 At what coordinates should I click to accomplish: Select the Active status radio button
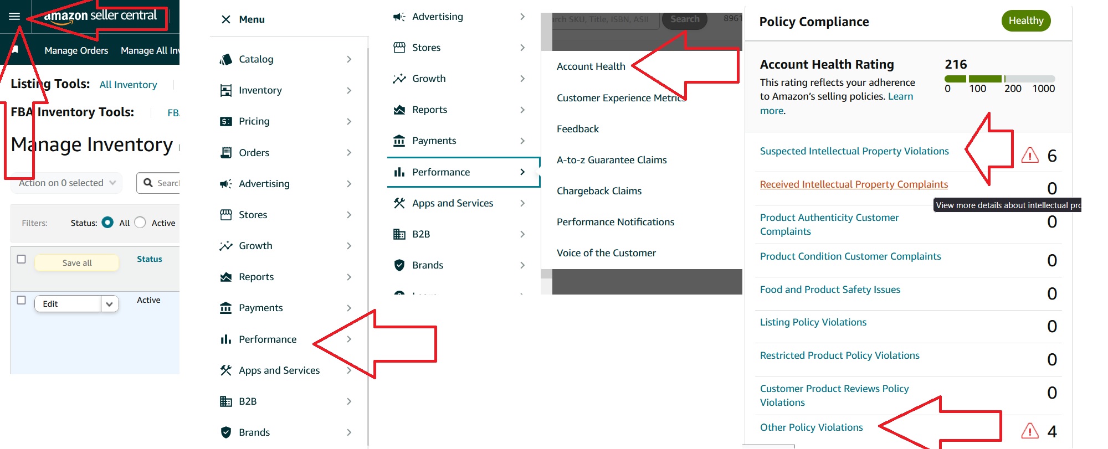click(140, 223)
